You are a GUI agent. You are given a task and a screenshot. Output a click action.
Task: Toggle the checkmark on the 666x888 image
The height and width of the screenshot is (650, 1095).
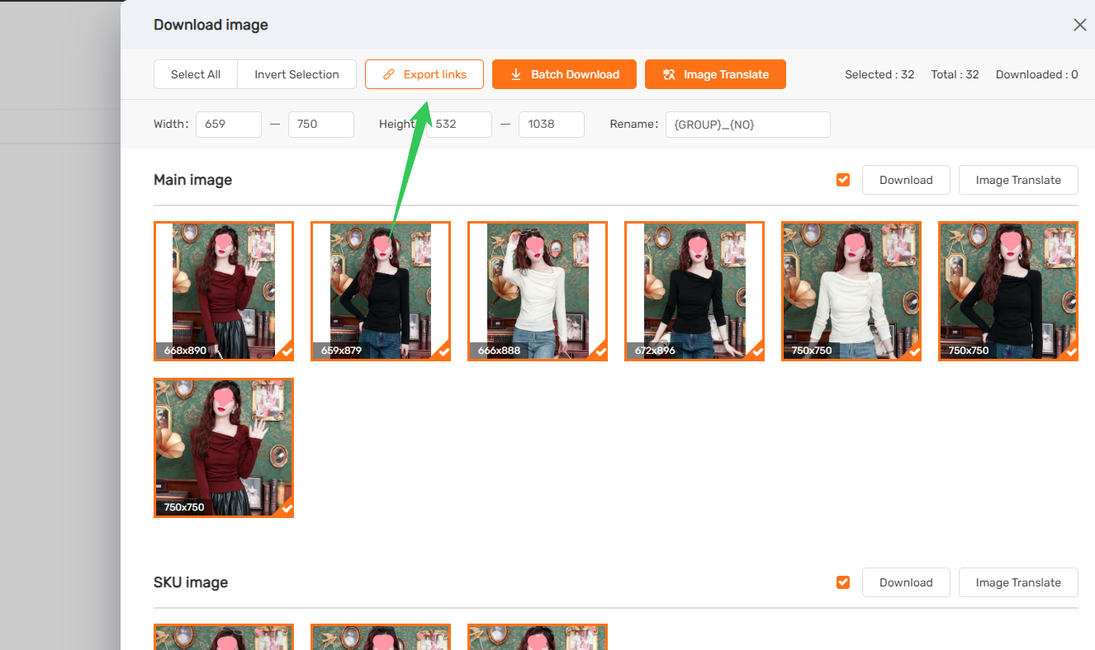(x=600, y=352)
